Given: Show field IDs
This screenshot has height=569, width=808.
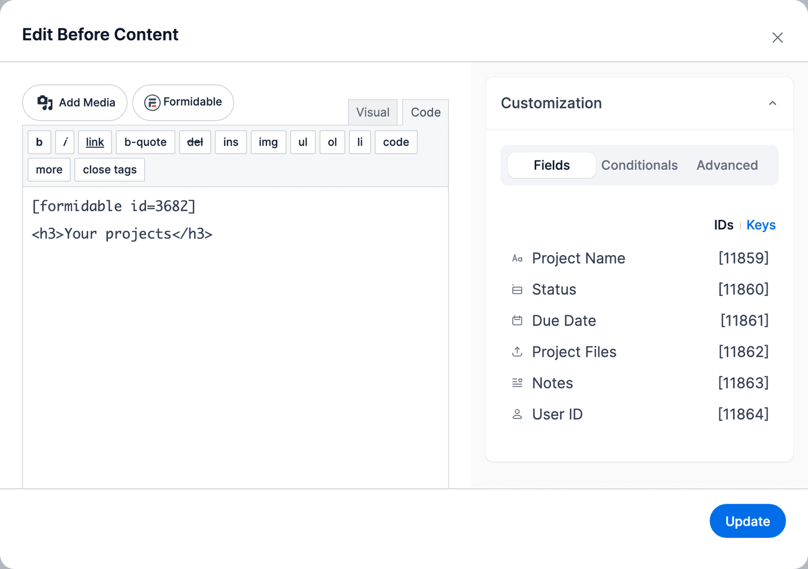Looking at the screenshot, I should [x=724, y=225].
